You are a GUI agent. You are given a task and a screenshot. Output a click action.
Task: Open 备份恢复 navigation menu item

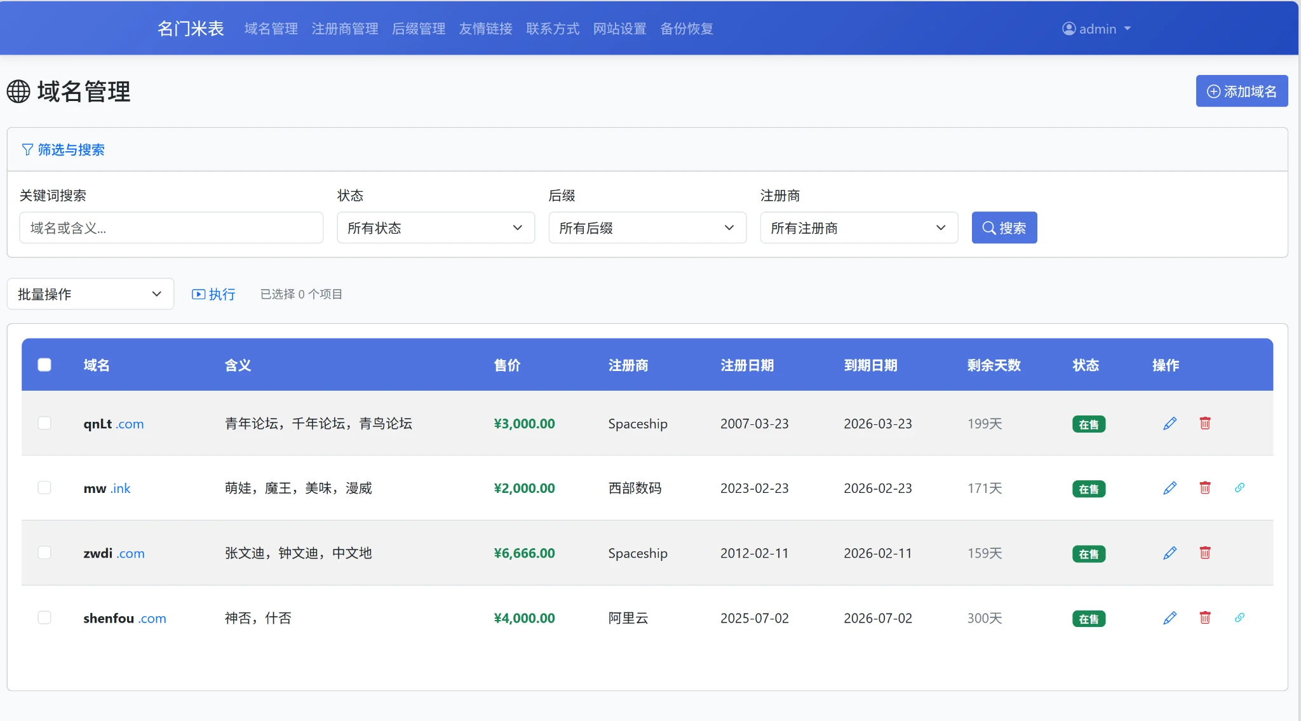click(686, 29)
